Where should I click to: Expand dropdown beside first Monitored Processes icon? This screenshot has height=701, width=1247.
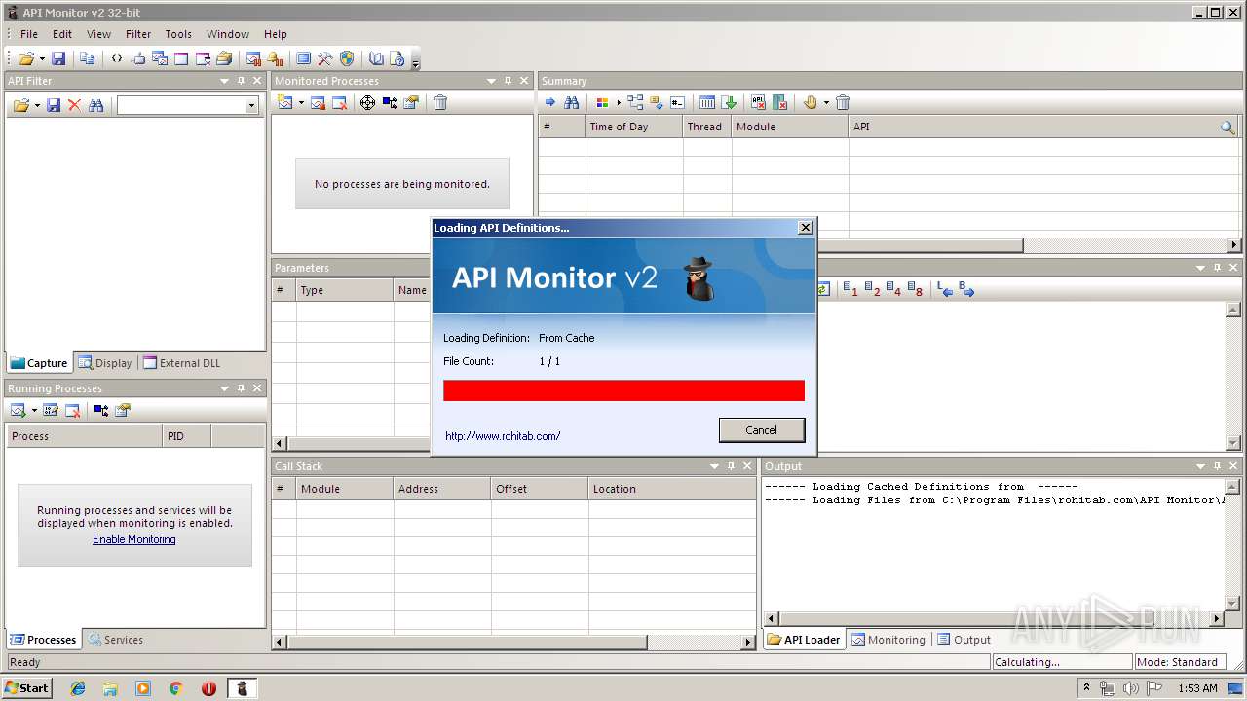coord(301,102)
